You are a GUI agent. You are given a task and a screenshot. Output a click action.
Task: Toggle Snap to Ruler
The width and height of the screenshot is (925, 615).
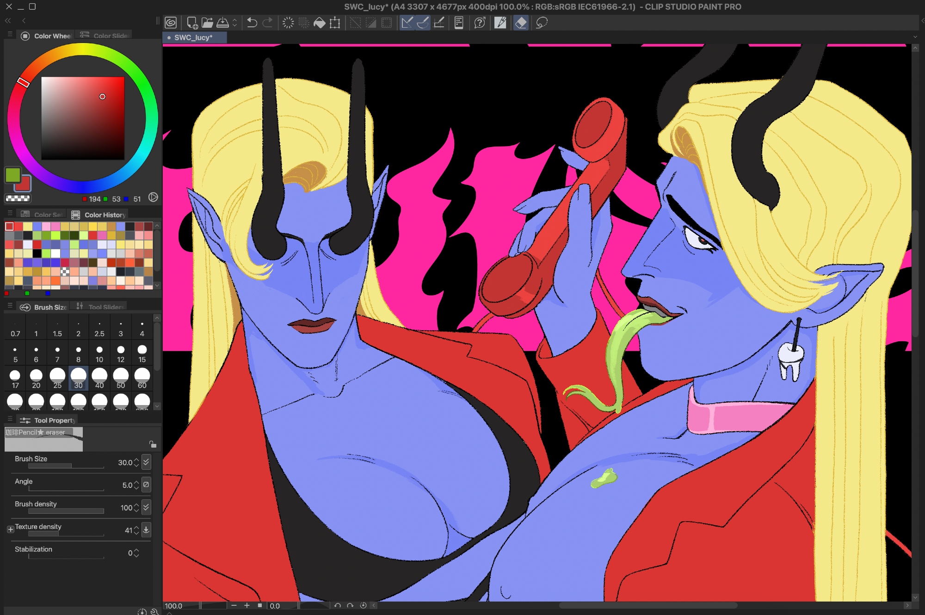tap(407, 23)
